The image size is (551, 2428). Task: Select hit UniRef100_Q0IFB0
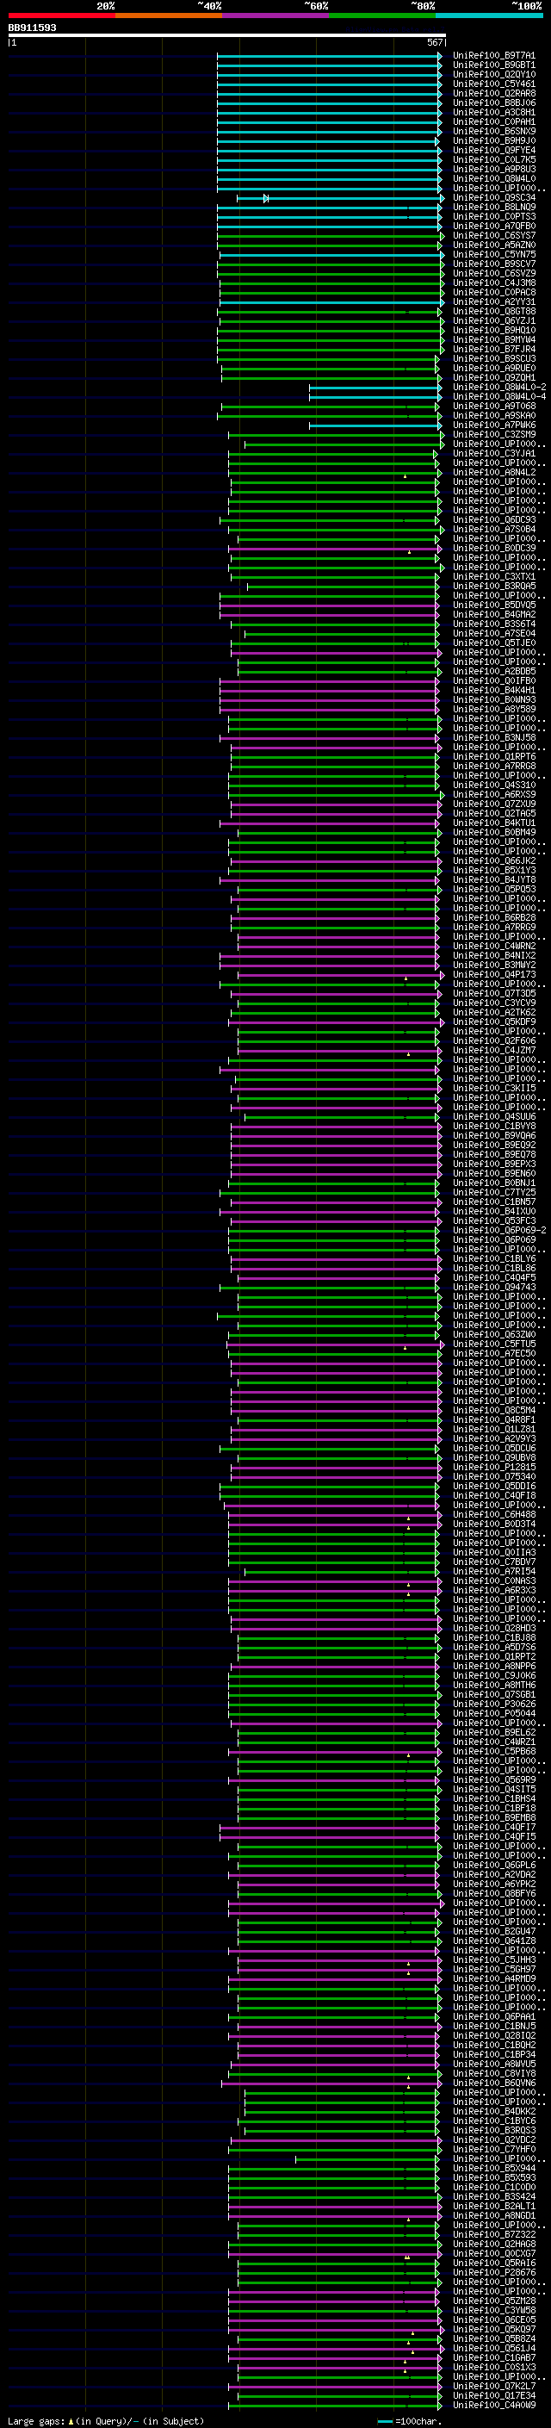[494, 680]
